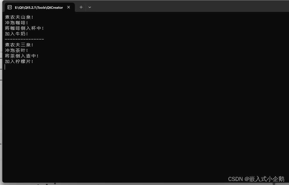Click the terminal icon in the tab

(10, 7)
